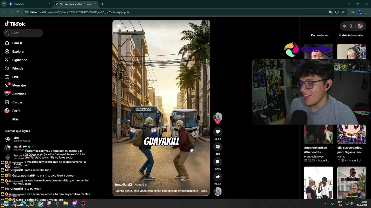Click the microphone tray icon

coord(332,203)
